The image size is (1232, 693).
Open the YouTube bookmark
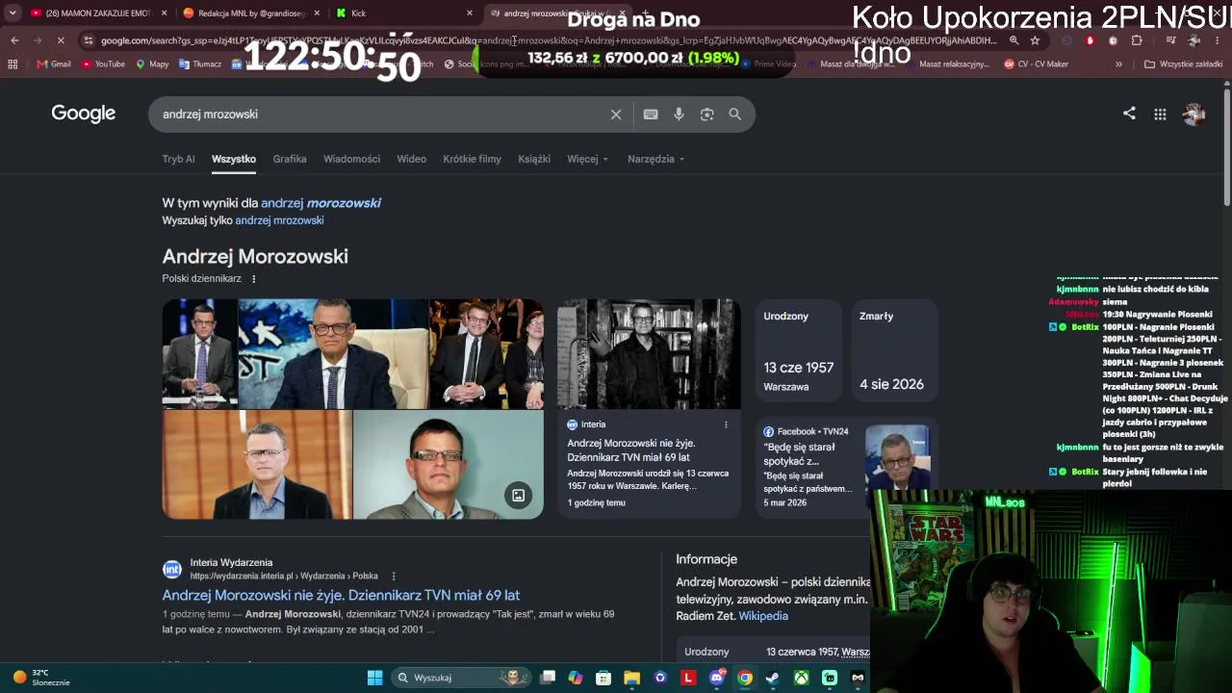104,64
